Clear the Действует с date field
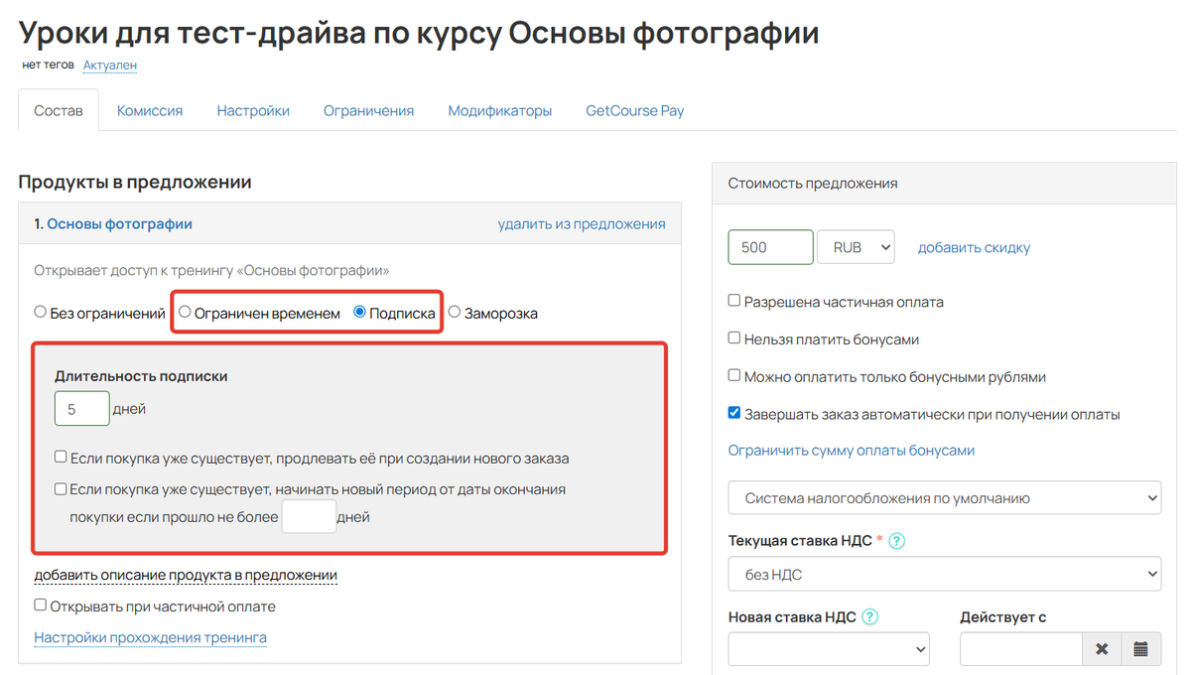This screenshot has width=1191, height=675. (x=1102, y=648)
